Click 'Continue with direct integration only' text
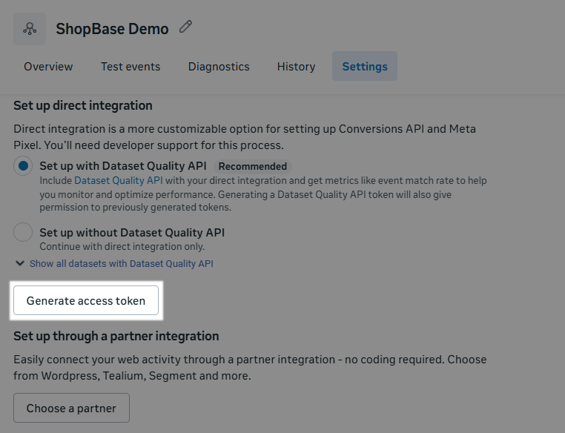The height and width of the screenshot is (433, 565). [x=122, y=246]
